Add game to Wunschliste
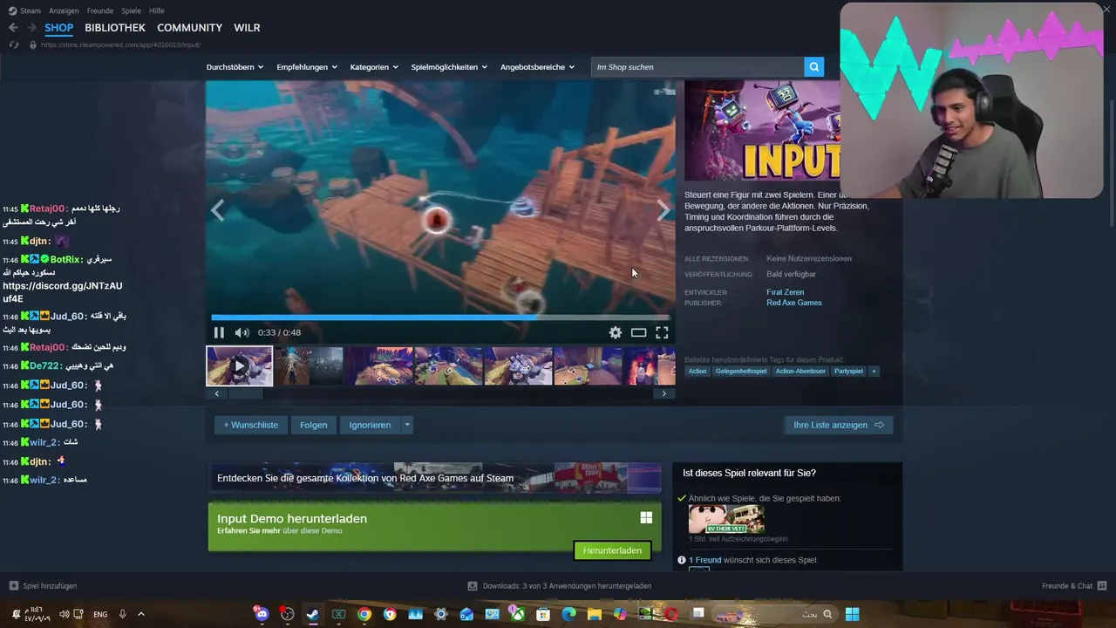The image size is (1116, 628). tap(251, 425)
